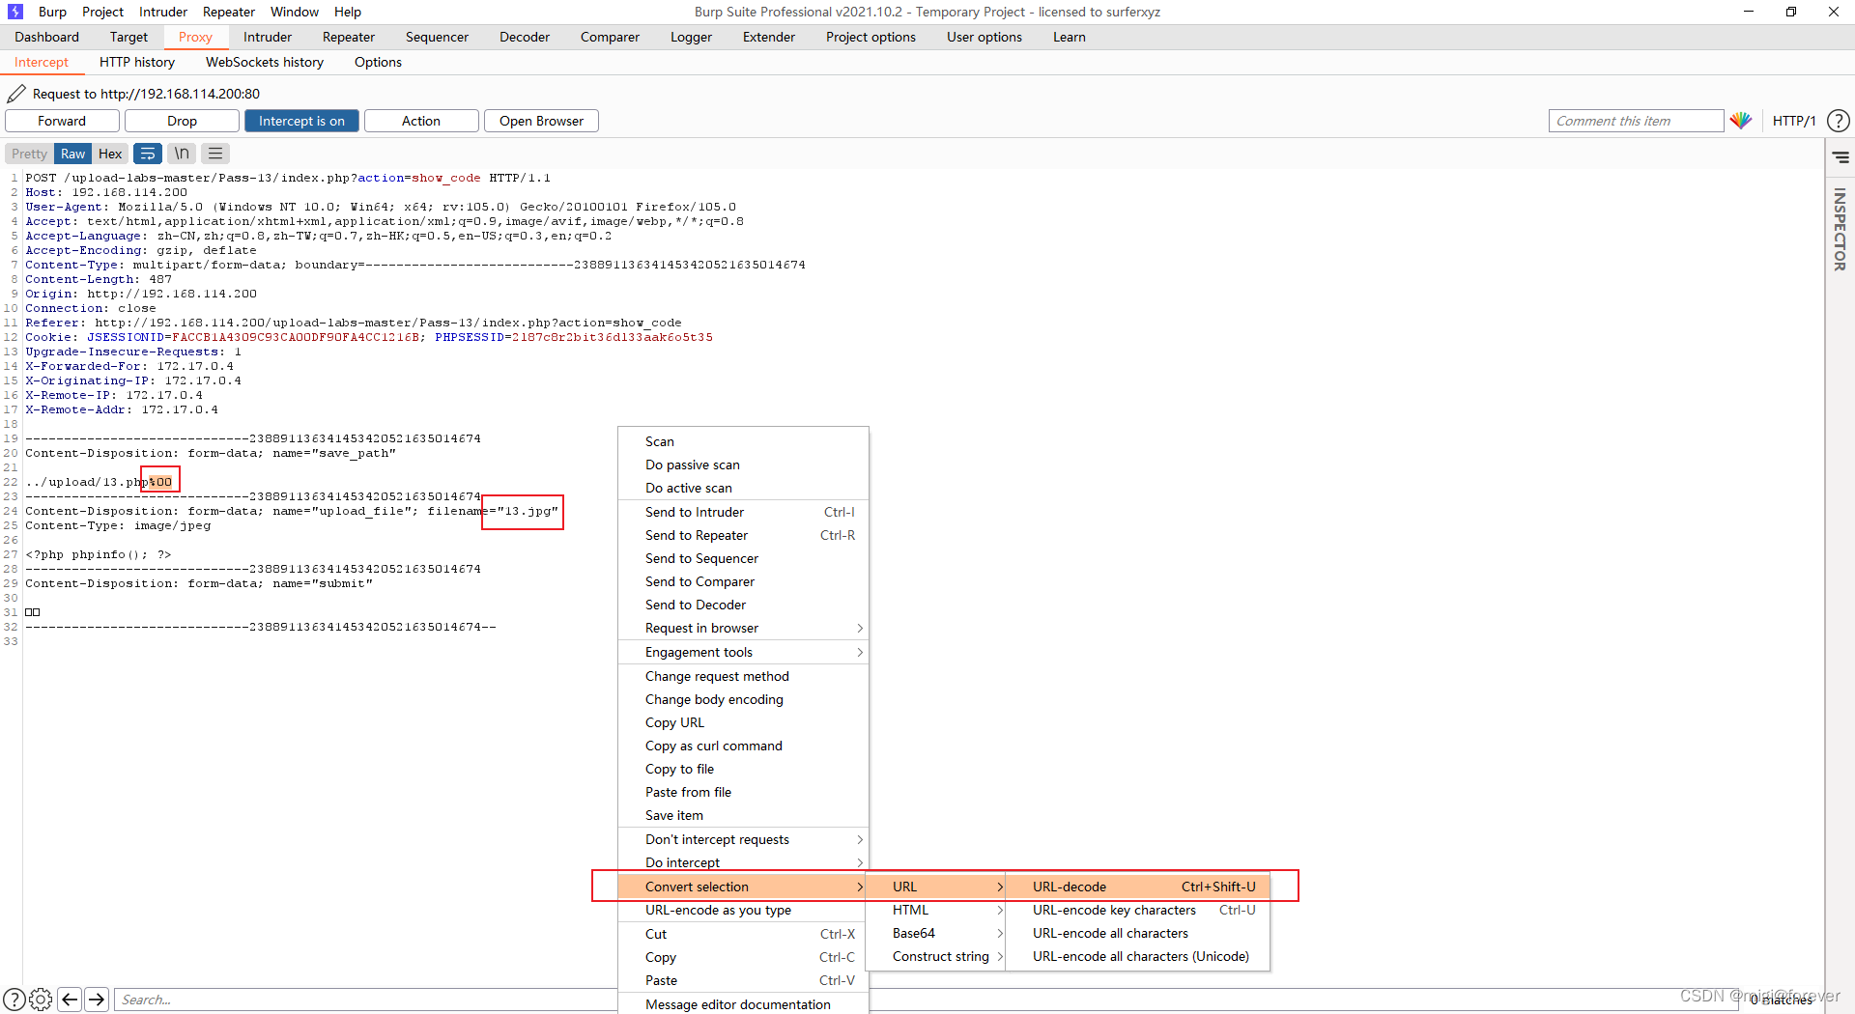Open the INSPECTOR side panel
Screen dimensions: 1855x1014
click(1841, 229)
